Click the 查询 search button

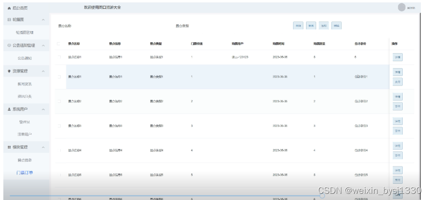pyautogui.click(x=298, y=26)
